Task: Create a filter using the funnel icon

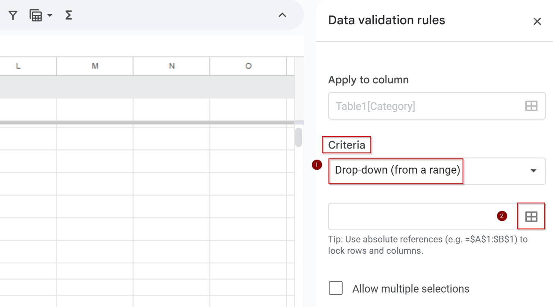Action: (x=13, y=15)
